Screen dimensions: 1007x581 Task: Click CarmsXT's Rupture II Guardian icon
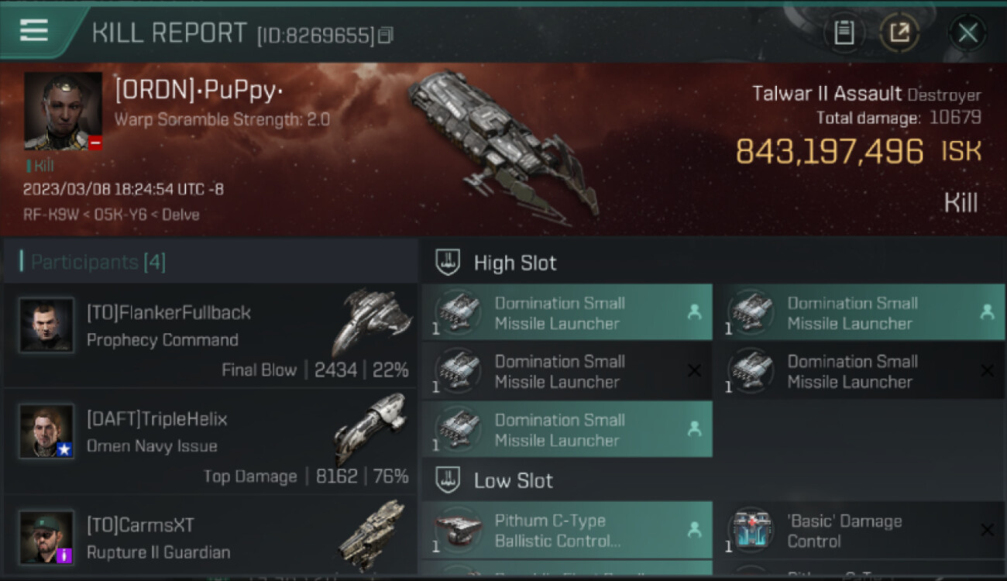(x=372, y=535)
